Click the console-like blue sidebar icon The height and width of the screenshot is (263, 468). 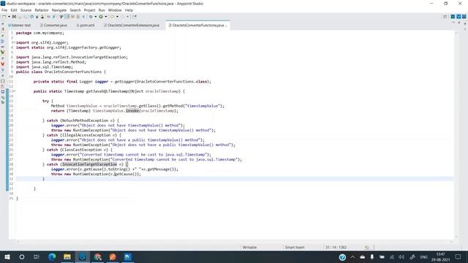coord(3,91)
